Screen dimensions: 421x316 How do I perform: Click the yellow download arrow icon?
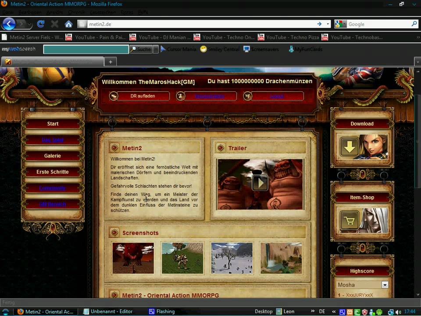(x=350, y=147)
